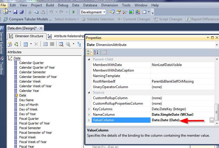
Task: Collapse the Source property category
Action: click(89, 93)
